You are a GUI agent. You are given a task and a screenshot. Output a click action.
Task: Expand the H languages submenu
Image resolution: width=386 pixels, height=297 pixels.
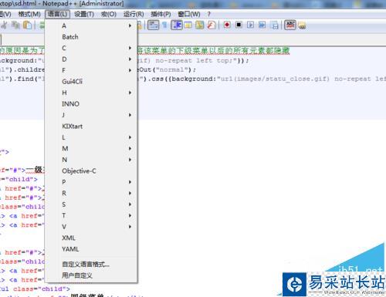[91, 93]
